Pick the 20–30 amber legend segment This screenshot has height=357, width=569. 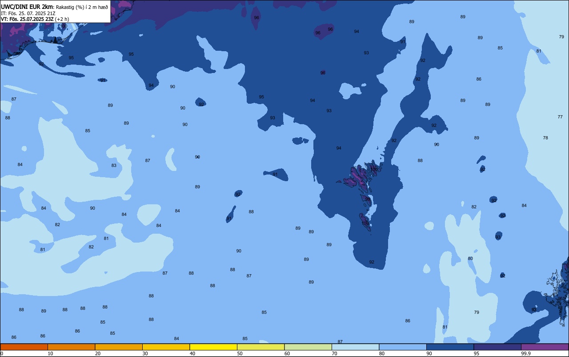(119, 347)
